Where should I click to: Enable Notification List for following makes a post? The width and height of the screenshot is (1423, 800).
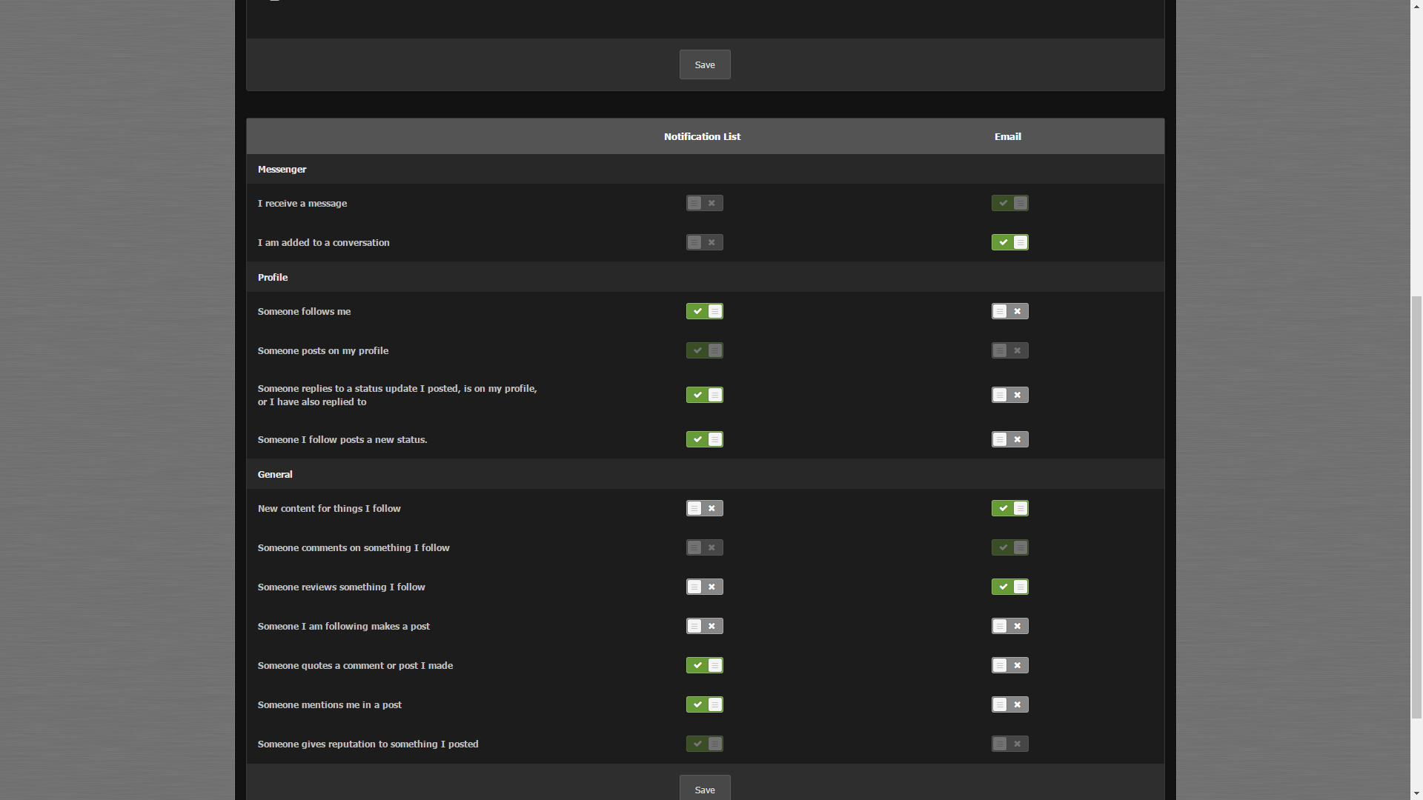point(704,626)
